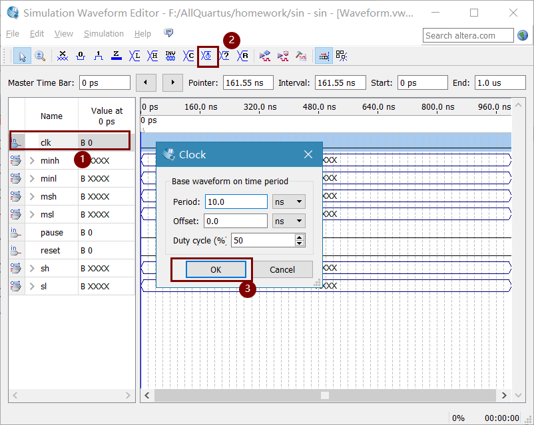Run Timing Simulation icon

pos(283,56)
